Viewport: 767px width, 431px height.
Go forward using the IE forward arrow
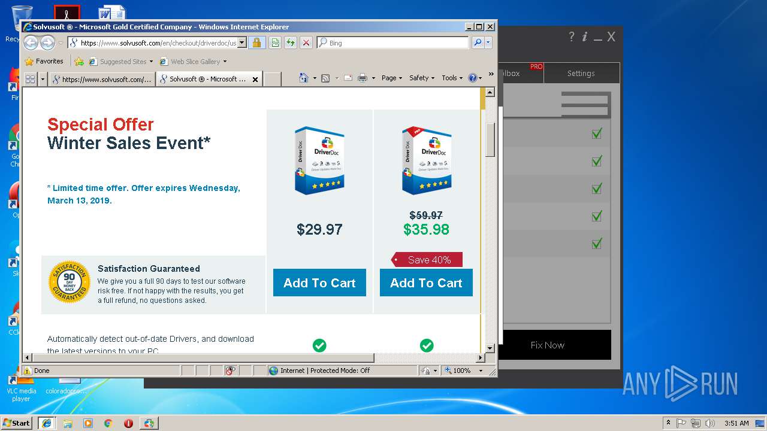point(47,43)
